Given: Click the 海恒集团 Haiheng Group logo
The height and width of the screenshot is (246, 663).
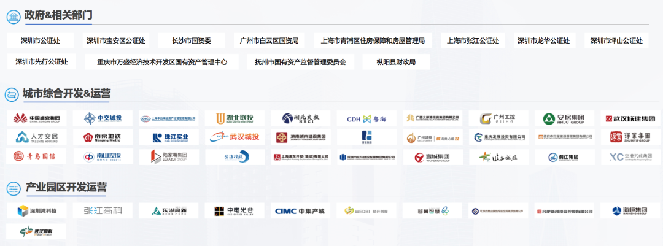Looking at the screenshot, I should pos(630,210).
